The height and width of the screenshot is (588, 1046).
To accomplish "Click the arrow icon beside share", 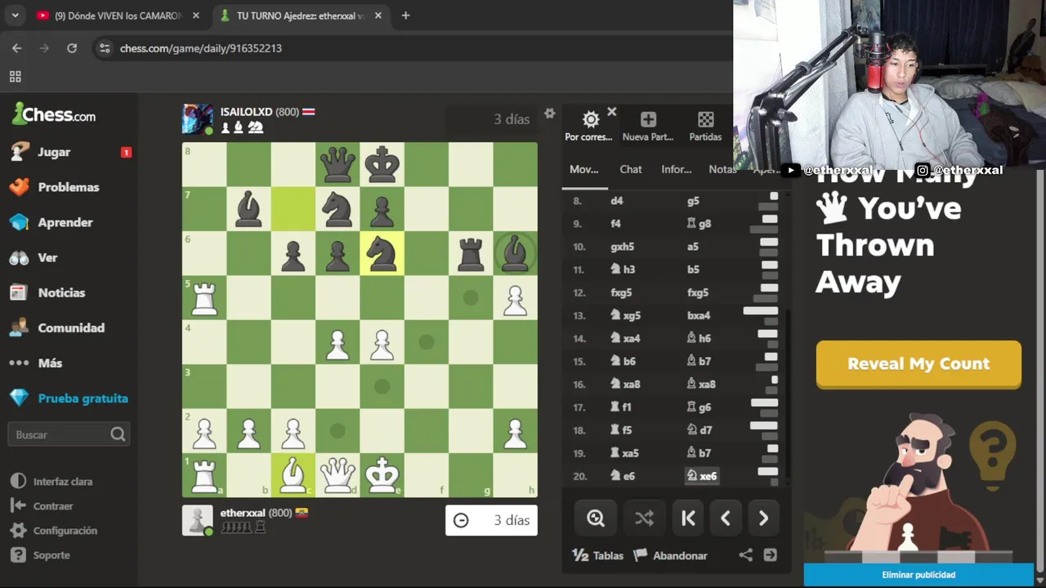I will tap(770, 555).
